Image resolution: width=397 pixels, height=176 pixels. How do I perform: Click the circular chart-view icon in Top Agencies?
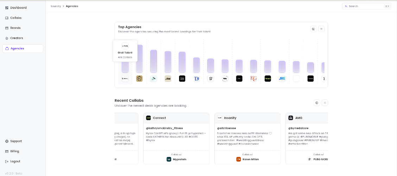click(314, 29)
